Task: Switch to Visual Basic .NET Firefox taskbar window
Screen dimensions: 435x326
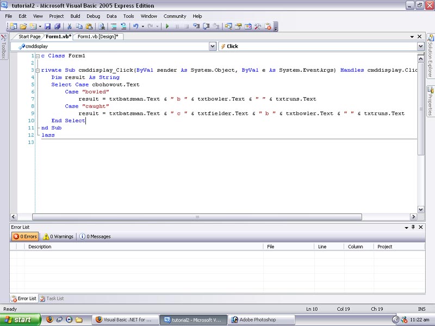Action: (x=125, y=320)
